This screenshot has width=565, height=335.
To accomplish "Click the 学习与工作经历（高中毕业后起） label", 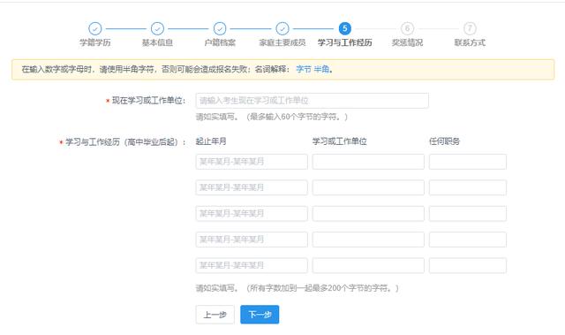I will click(125, 142).
